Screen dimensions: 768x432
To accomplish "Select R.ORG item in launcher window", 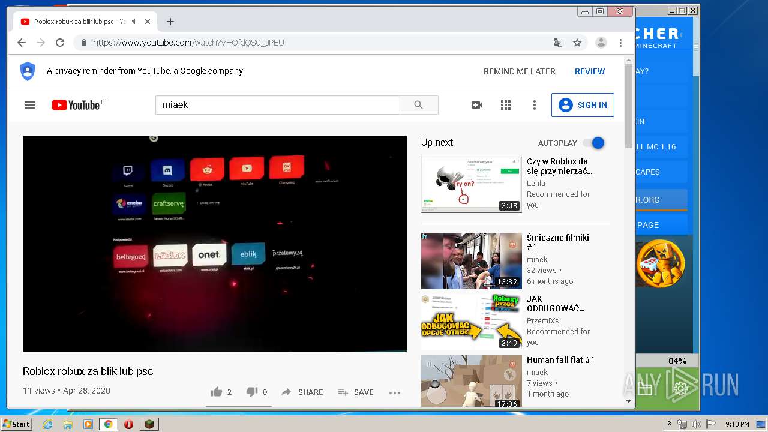I will 662,200.
